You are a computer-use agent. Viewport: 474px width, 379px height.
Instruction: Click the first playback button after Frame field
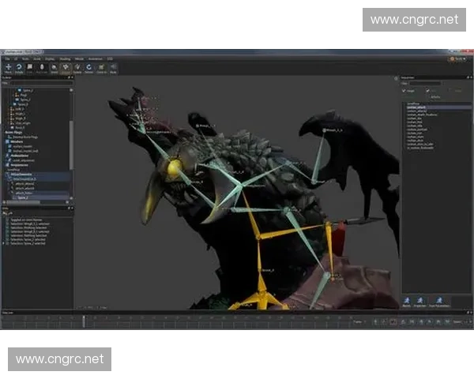tap(375, 322)
